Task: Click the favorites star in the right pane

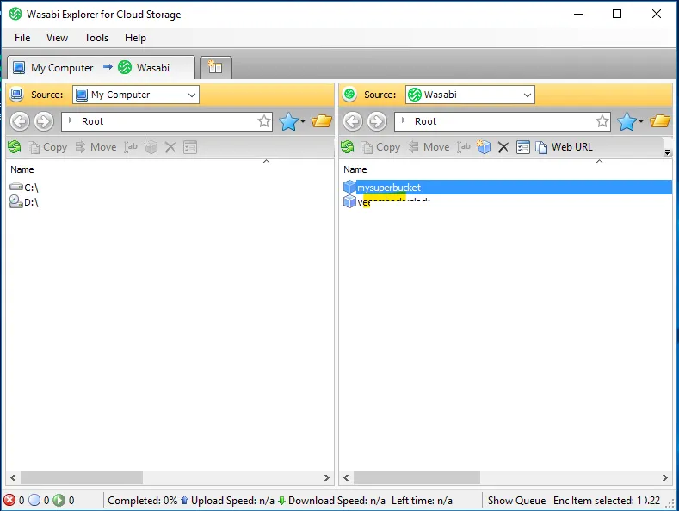Action: 627,121
